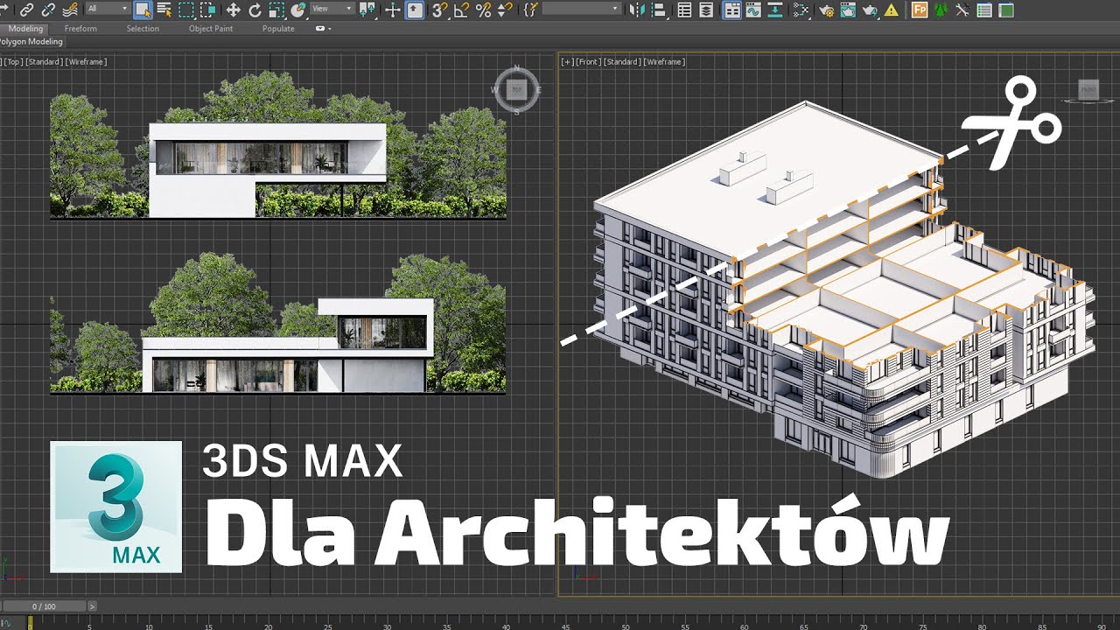
Task: Click the Top viewport ViewCube
Action: tap(516, 89)
